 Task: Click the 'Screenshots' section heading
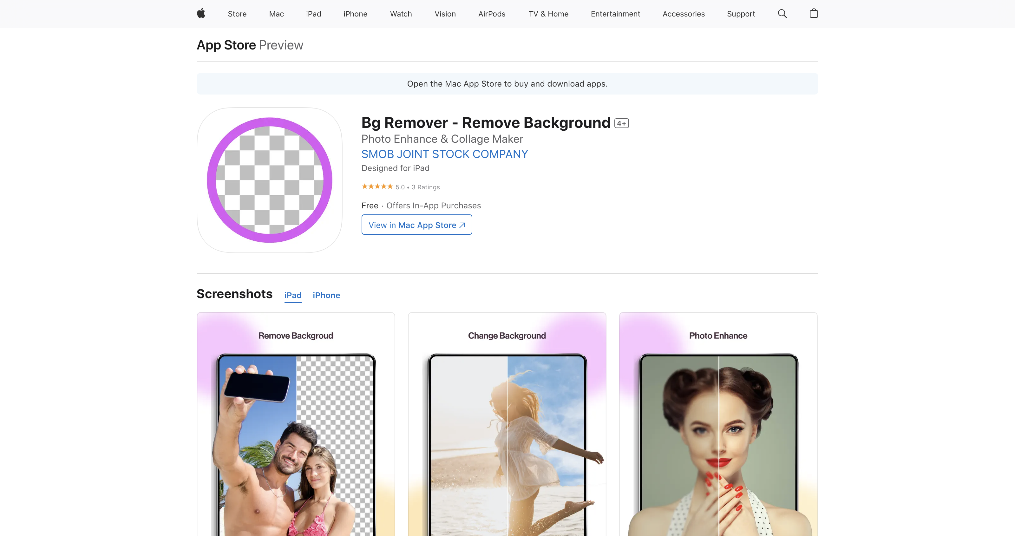coord(235,294)
